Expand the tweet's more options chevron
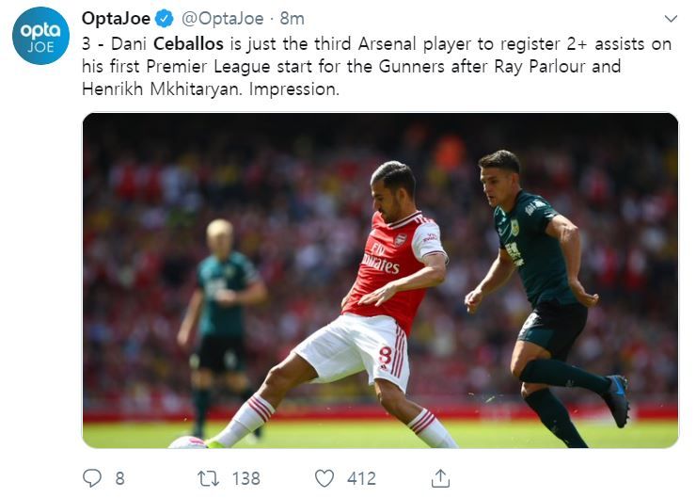 pos(670,19)
